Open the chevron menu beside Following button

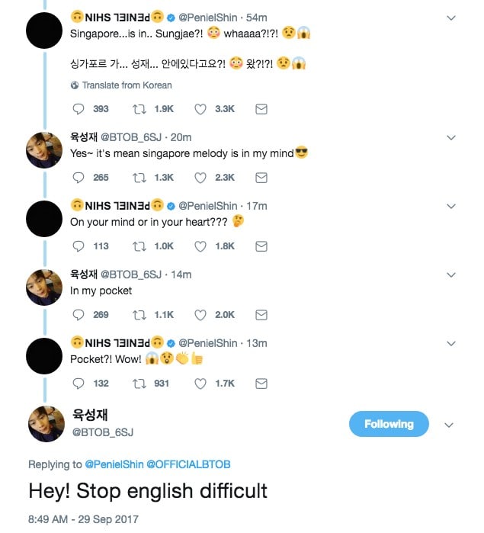click(x=449, y=425)
